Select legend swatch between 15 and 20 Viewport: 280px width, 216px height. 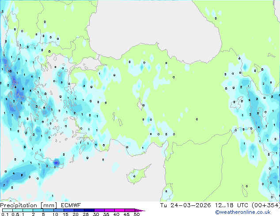(x=68, y=210)
